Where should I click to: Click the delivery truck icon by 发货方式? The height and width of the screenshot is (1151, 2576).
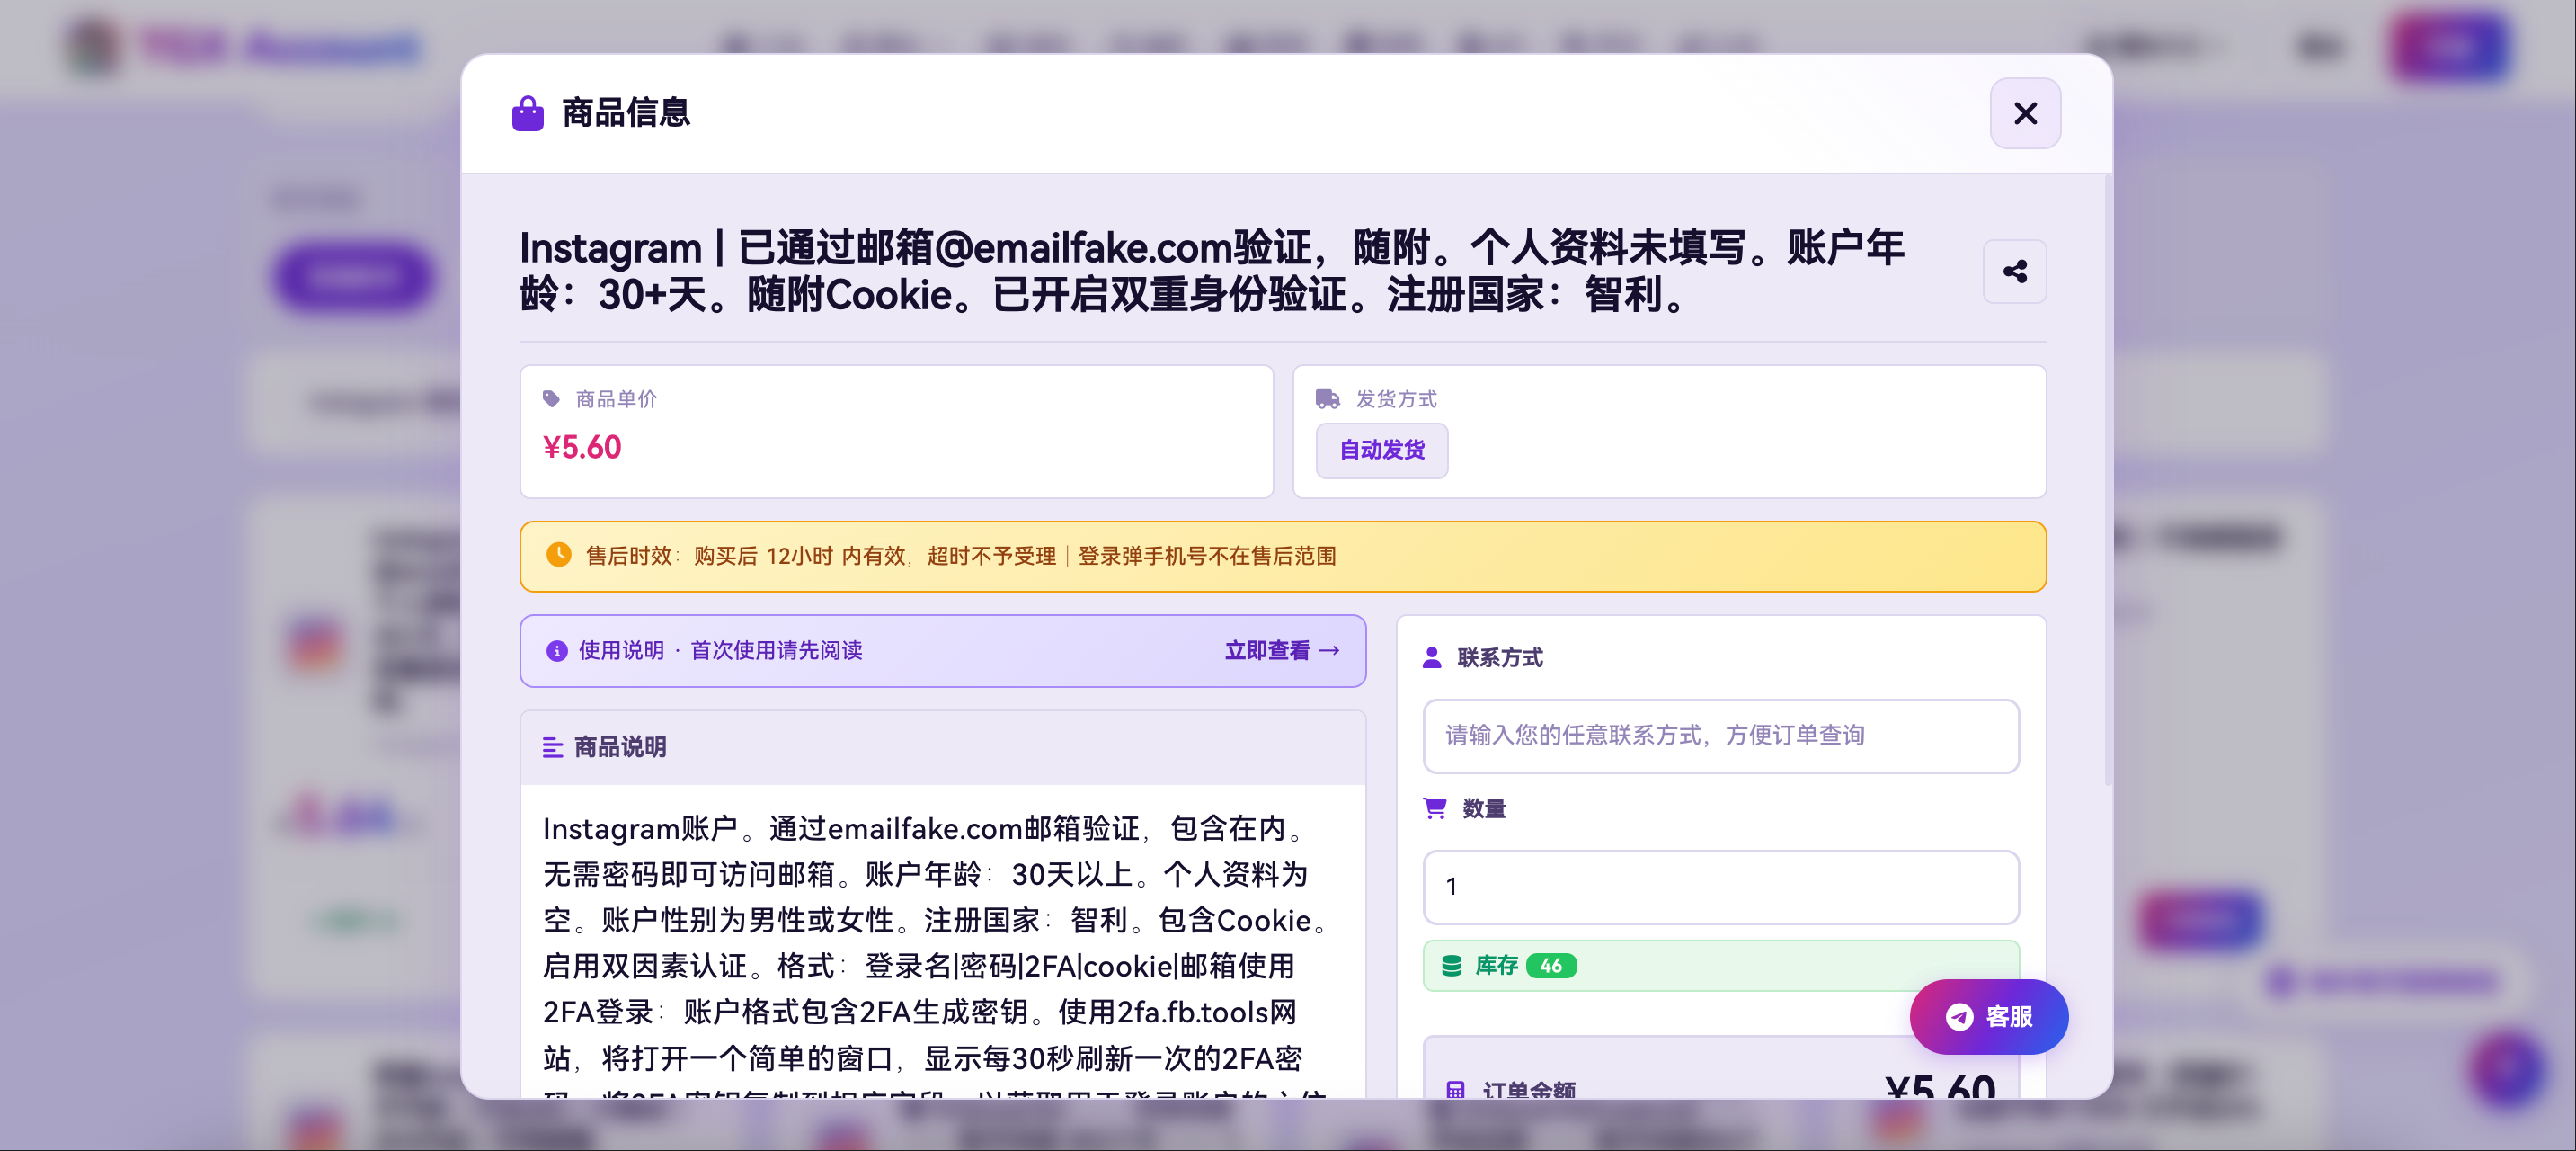point(1327,398)
